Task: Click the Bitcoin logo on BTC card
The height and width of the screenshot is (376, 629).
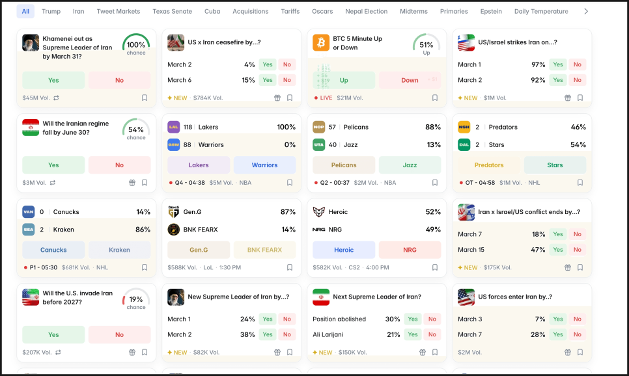Action: pyautogui.click(x=321, y=42)
